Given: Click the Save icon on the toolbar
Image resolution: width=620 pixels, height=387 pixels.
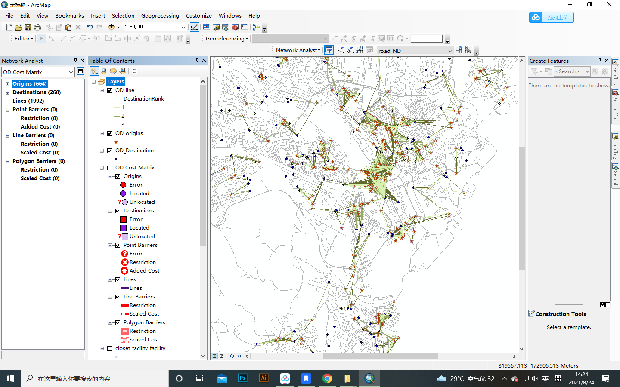Looking at the screenshot, I should (28, 27).
